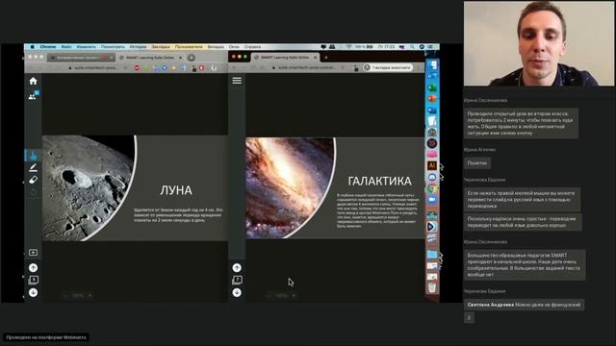This screenshot has height=346, width=616.
Task: Select the pointer hand tool in left toolbar
Action: point(33,155)
